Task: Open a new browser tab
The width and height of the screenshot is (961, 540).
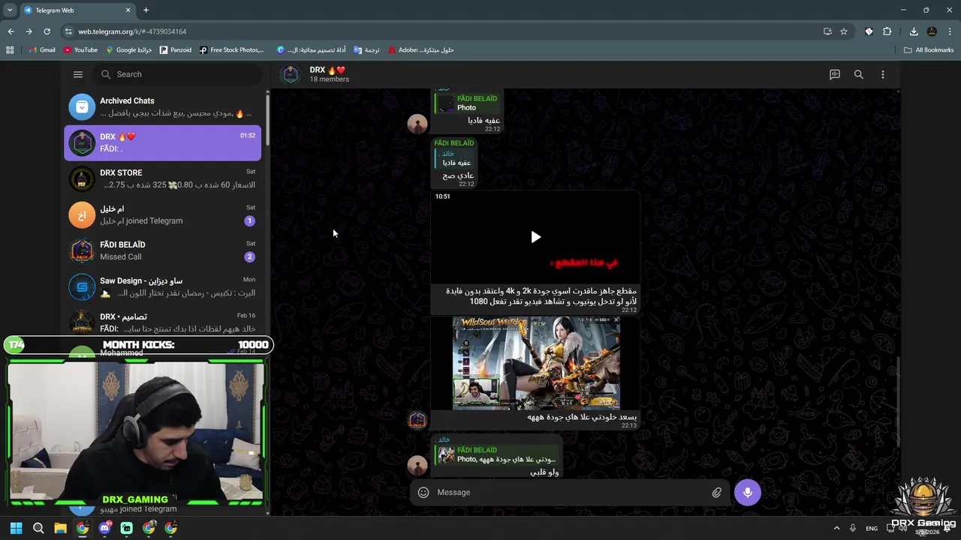Action: coord(146,10)
